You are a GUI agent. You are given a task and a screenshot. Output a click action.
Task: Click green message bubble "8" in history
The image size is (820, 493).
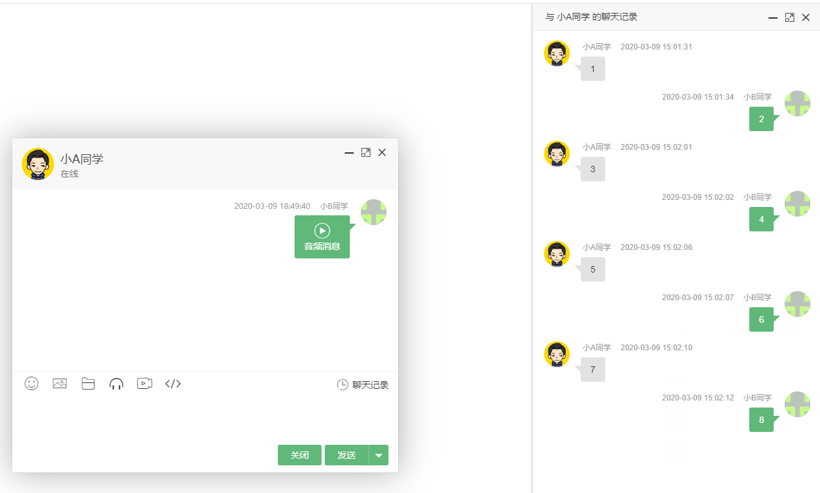pos(761,420)
